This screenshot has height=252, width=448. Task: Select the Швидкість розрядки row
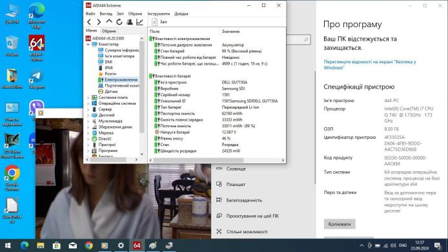point(217,151)
